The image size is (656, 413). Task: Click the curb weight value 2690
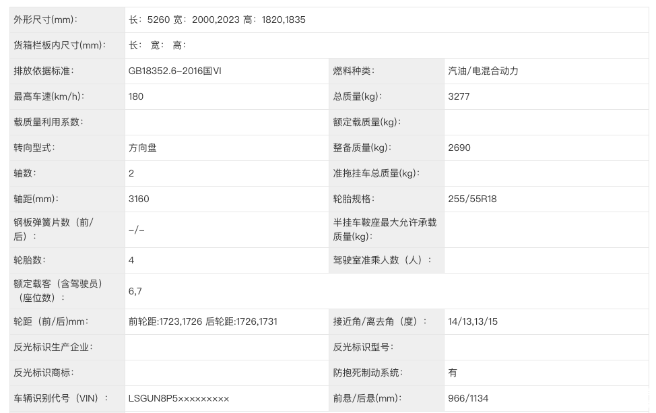pos(459,148)
